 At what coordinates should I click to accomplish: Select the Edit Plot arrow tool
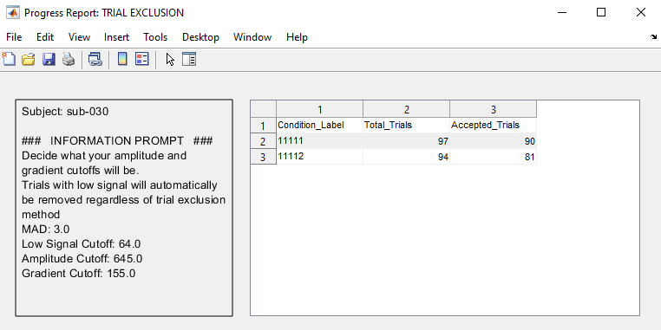(170, 60)
